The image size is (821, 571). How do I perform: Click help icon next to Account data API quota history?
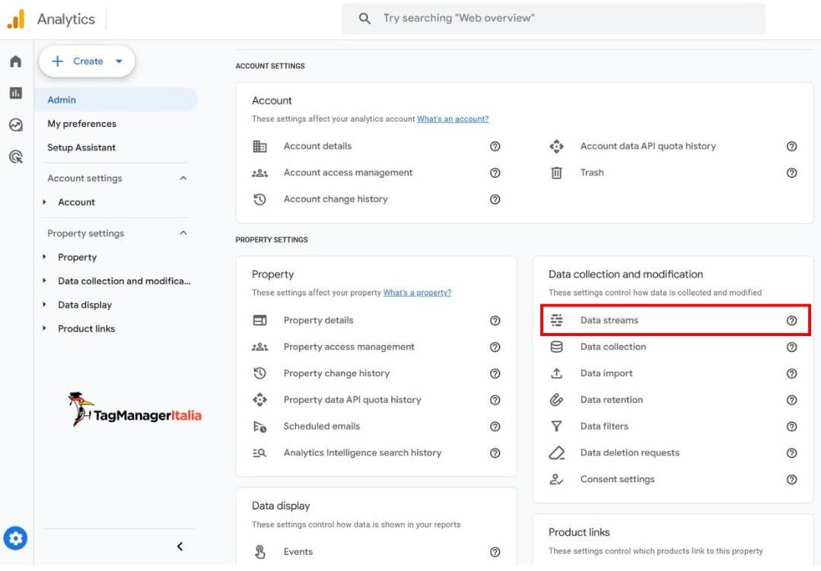tap(791, 147)
